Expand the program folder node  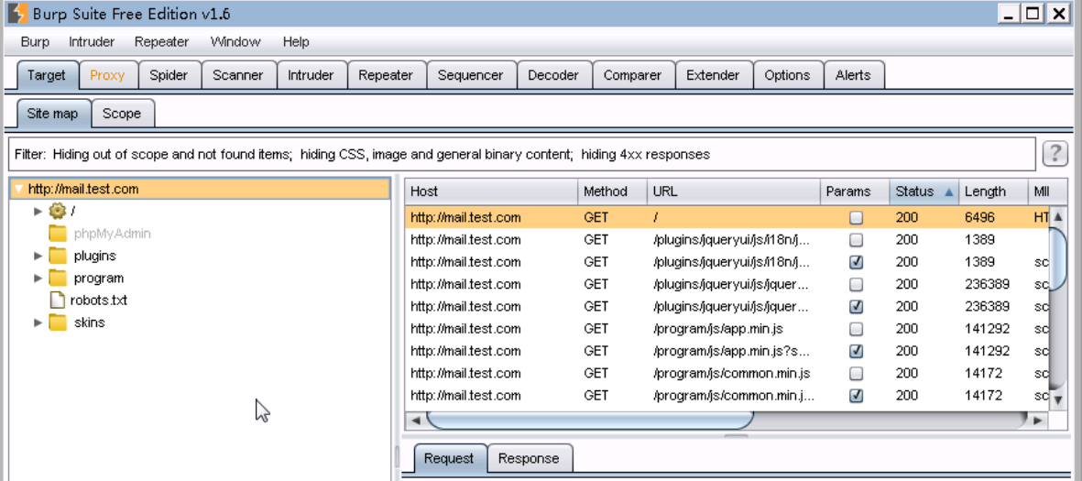[38, 279]
